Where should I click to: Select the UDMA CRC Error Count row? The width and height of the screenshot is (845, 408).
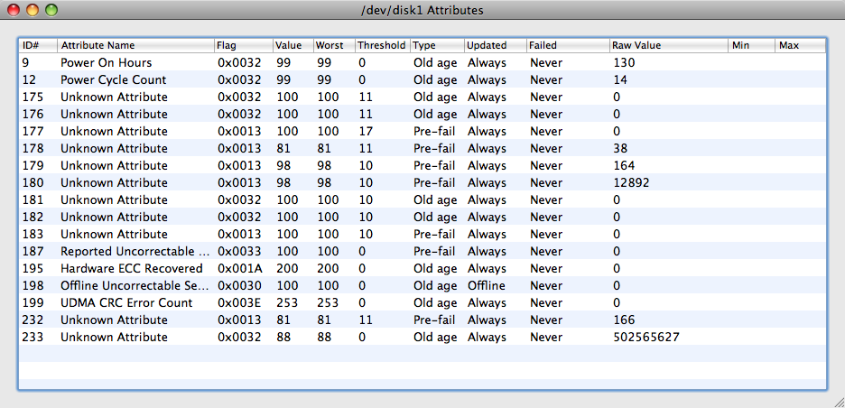click(x=422, y=303)
